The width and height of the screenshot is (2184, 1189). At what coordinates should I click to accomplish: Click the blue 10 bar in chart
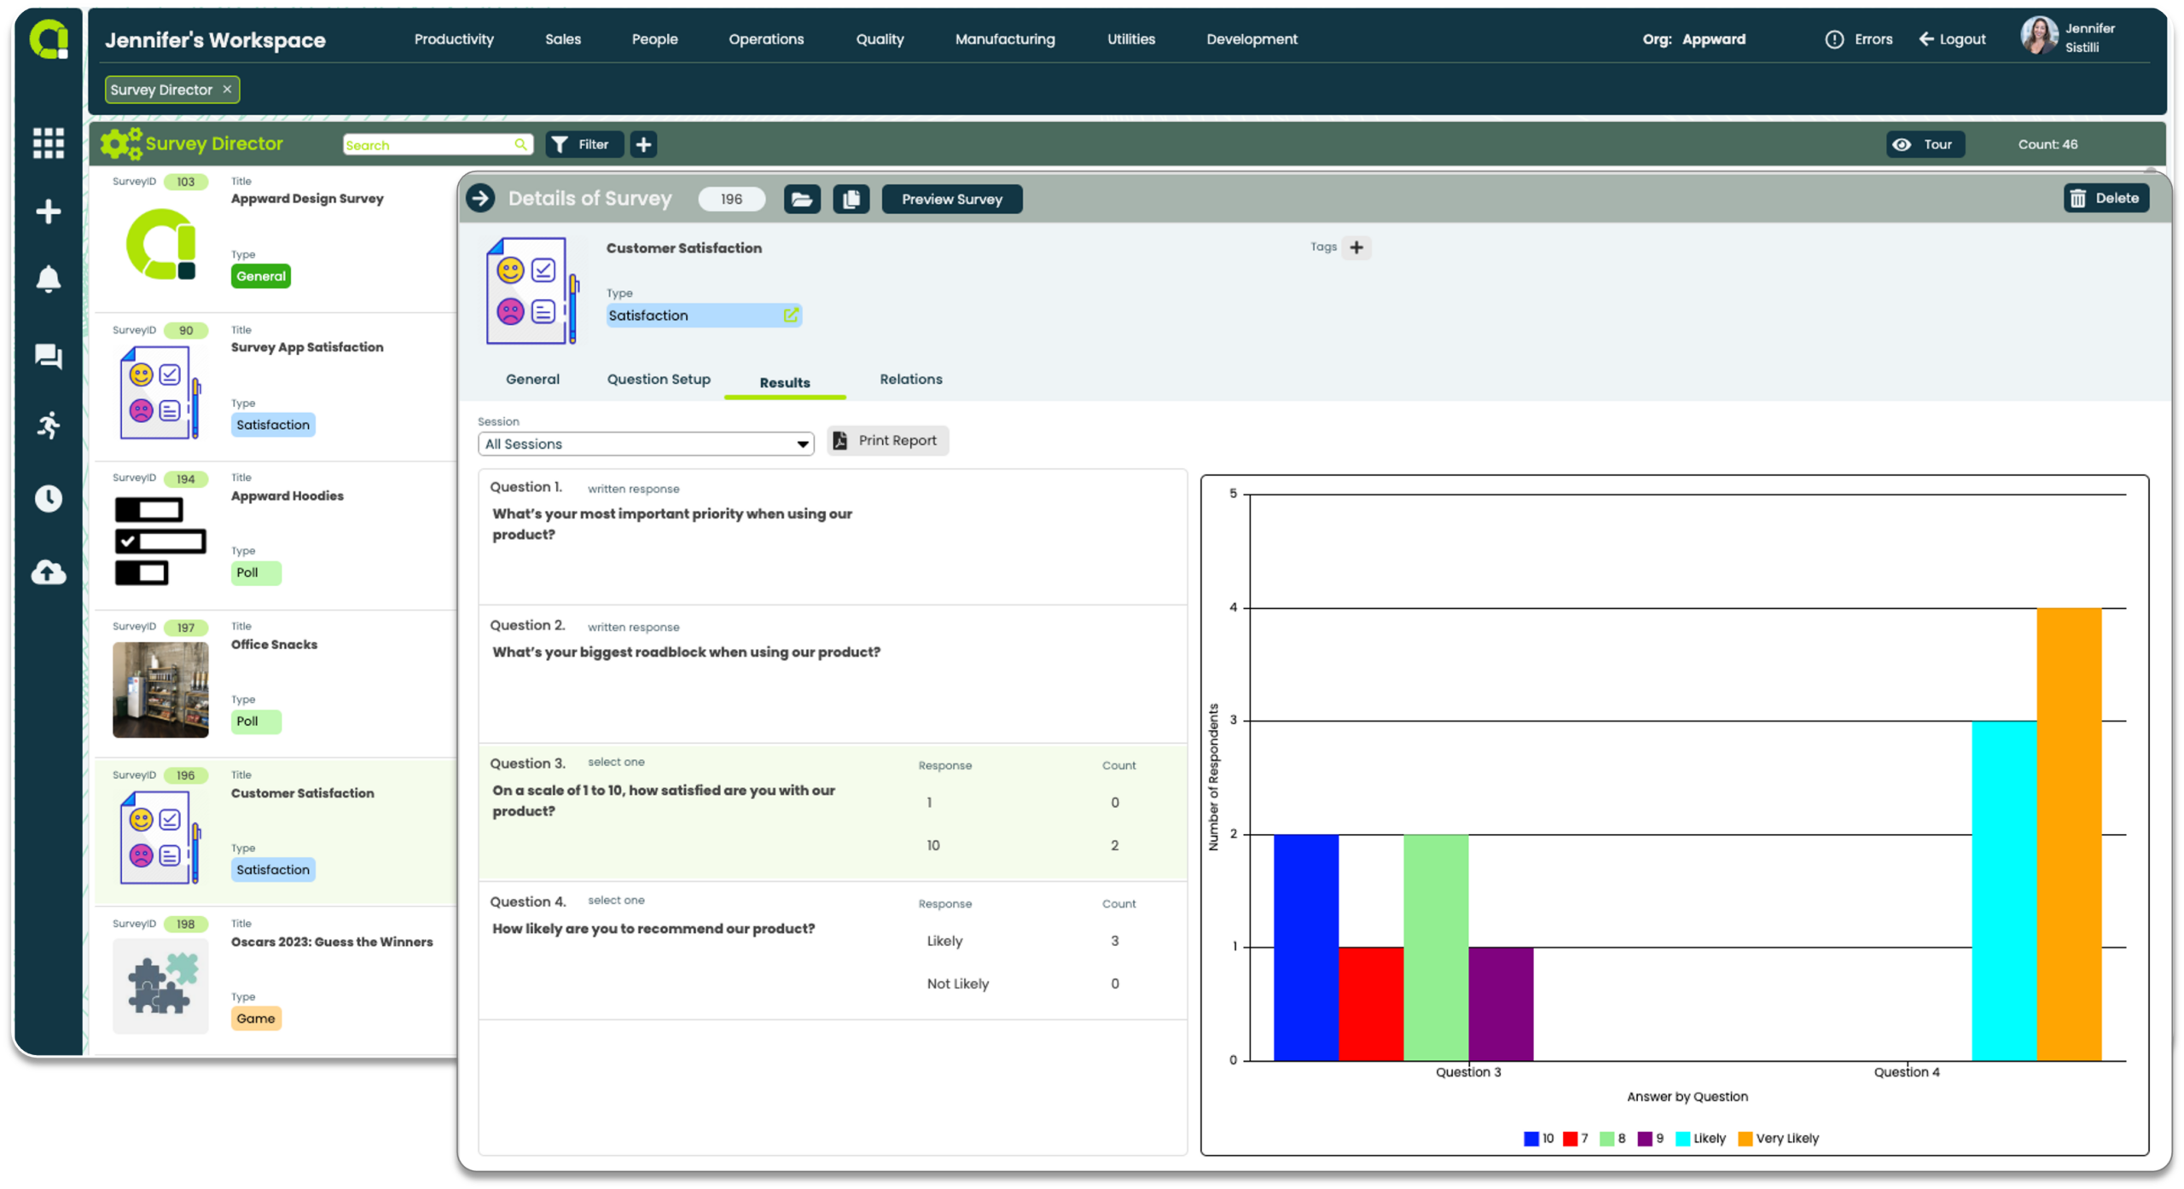(1305, 948)
